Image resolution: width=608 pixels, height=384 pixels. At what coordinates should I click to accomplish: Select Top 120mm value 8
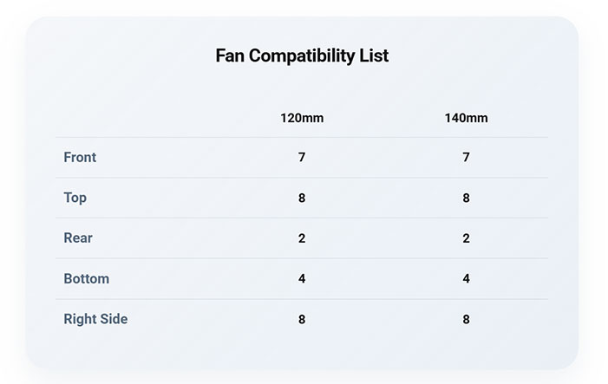pos(302,198)
